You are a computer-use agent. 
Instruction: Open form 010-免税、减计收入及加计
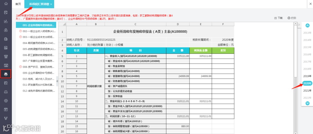click(38, 79)
